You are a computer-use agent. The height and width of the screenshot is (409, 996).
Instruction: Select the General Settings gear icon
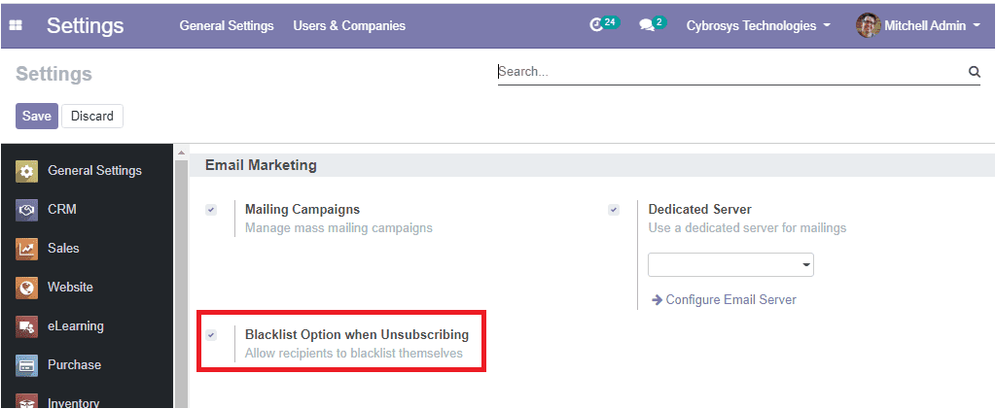click(26, 171)
